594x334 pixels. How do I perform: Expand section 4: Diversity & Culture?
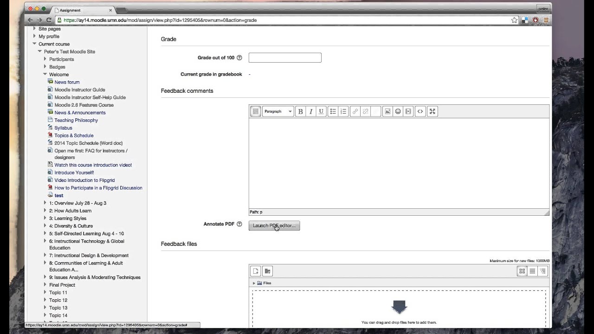[45, 226]
